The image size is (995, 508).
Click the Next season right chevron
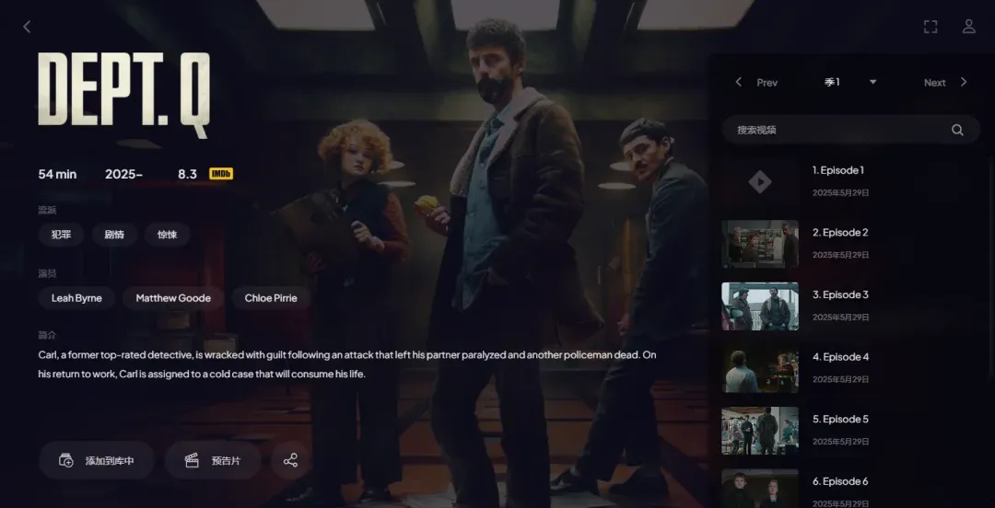(964, 82)
